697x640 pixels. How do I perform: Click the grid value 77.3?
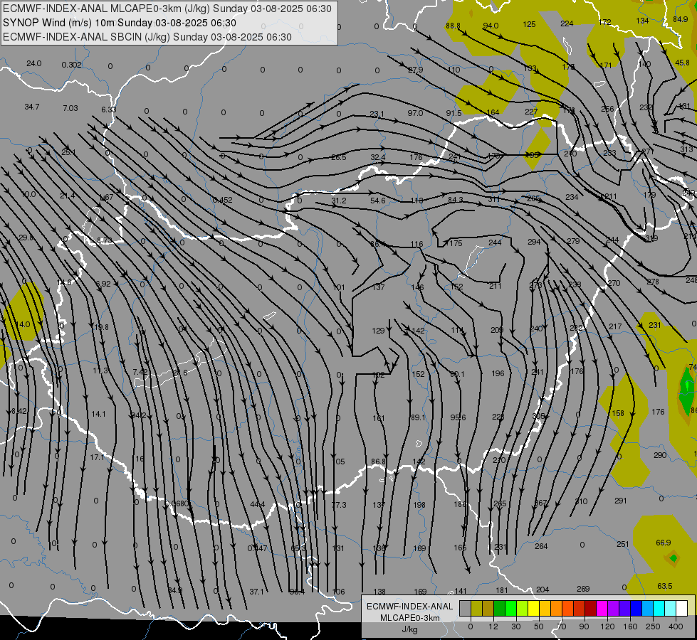(339, 505)
